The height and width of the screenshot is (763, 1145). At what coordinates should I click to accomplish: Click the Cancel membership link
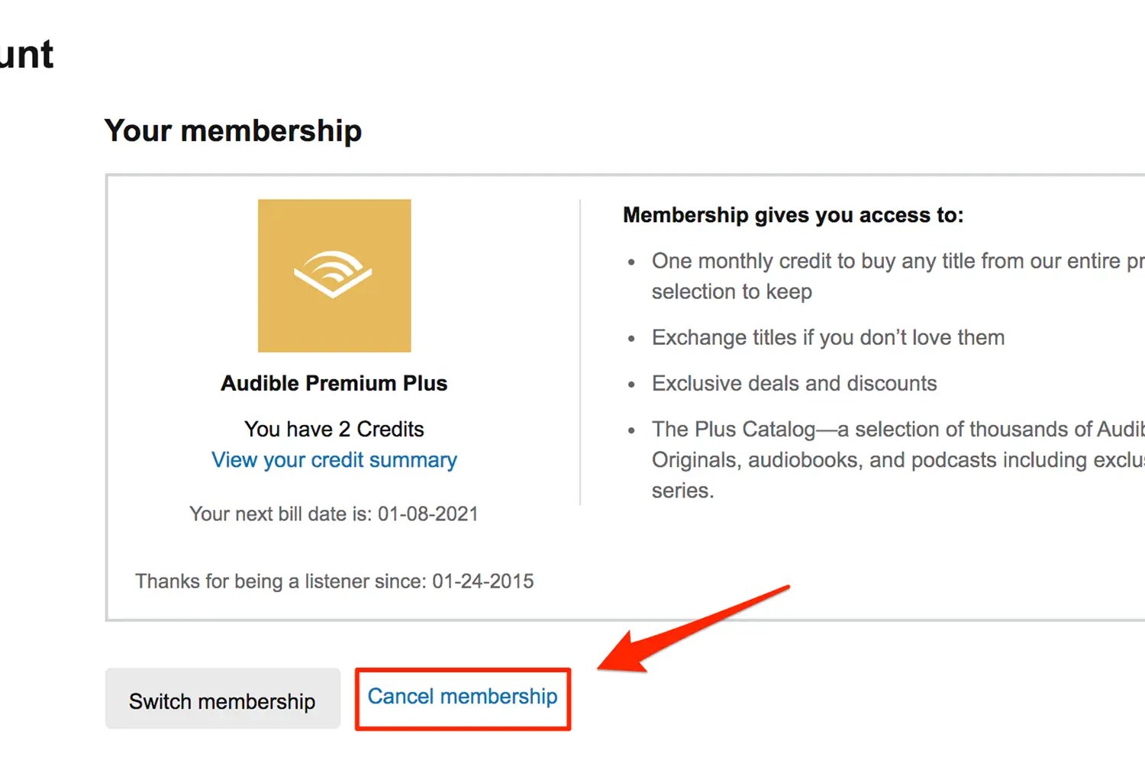click(x=463, y=697)
